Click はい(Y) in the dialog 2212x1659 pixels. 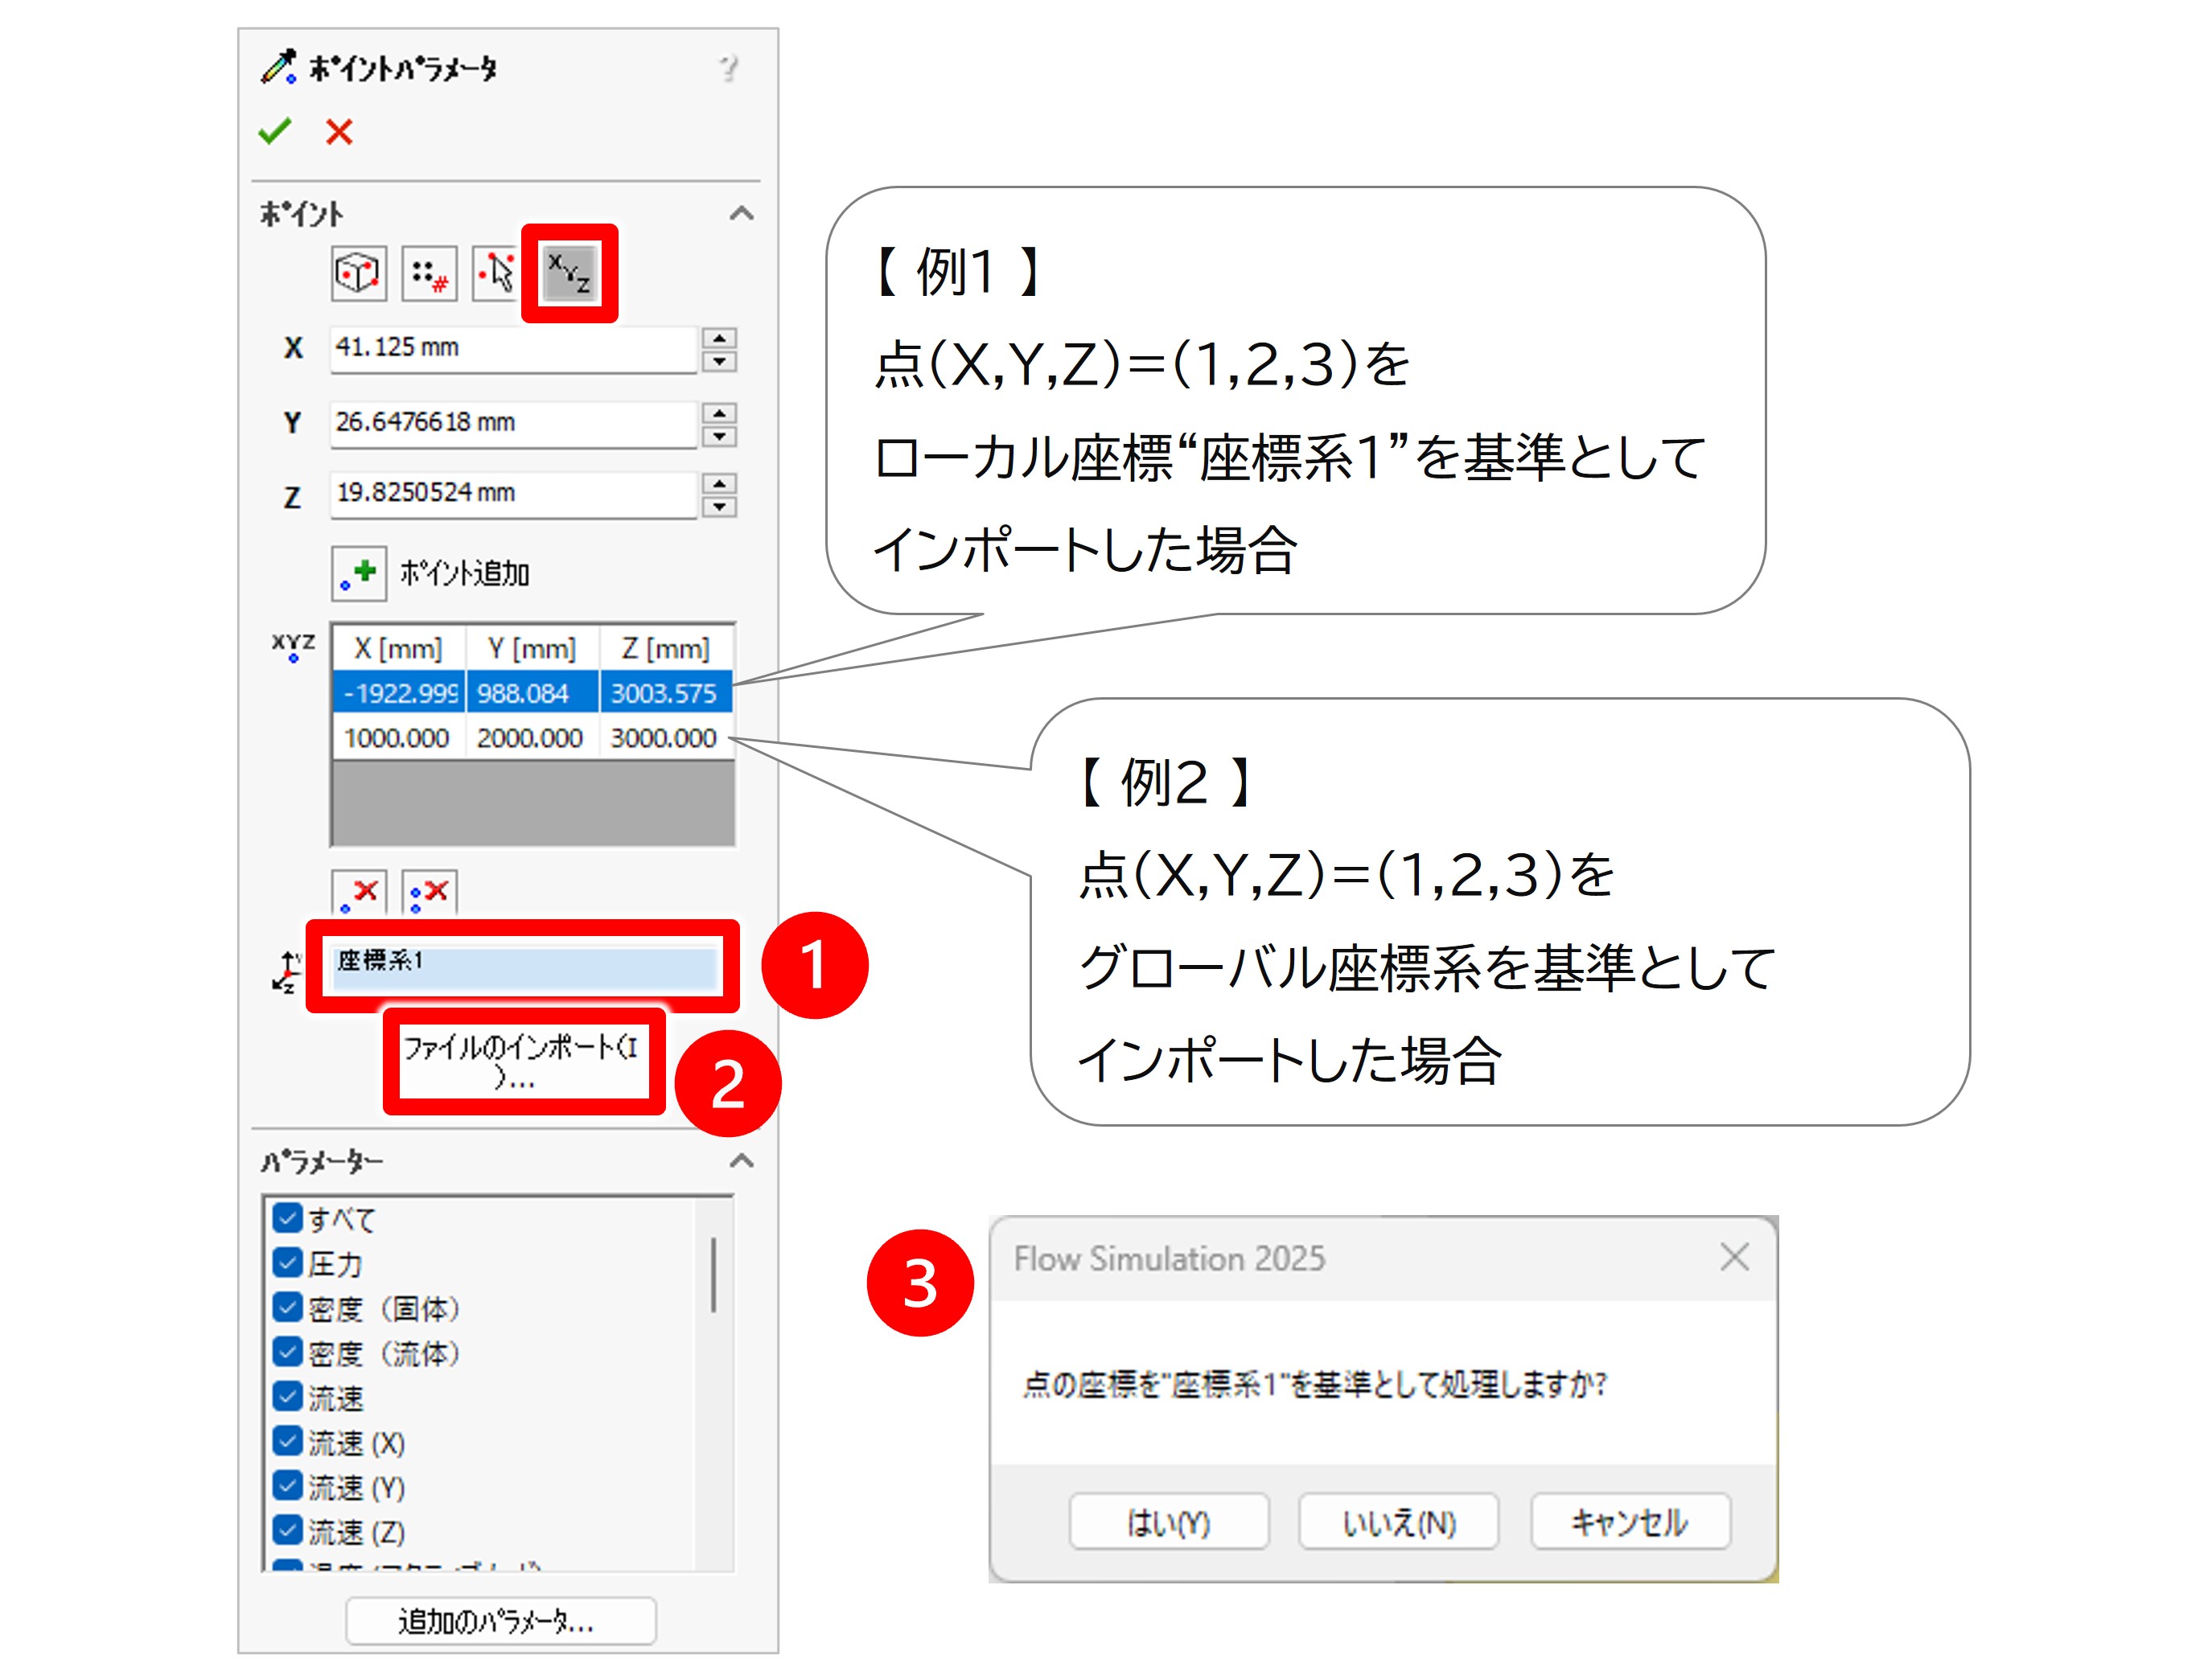1168,1521
